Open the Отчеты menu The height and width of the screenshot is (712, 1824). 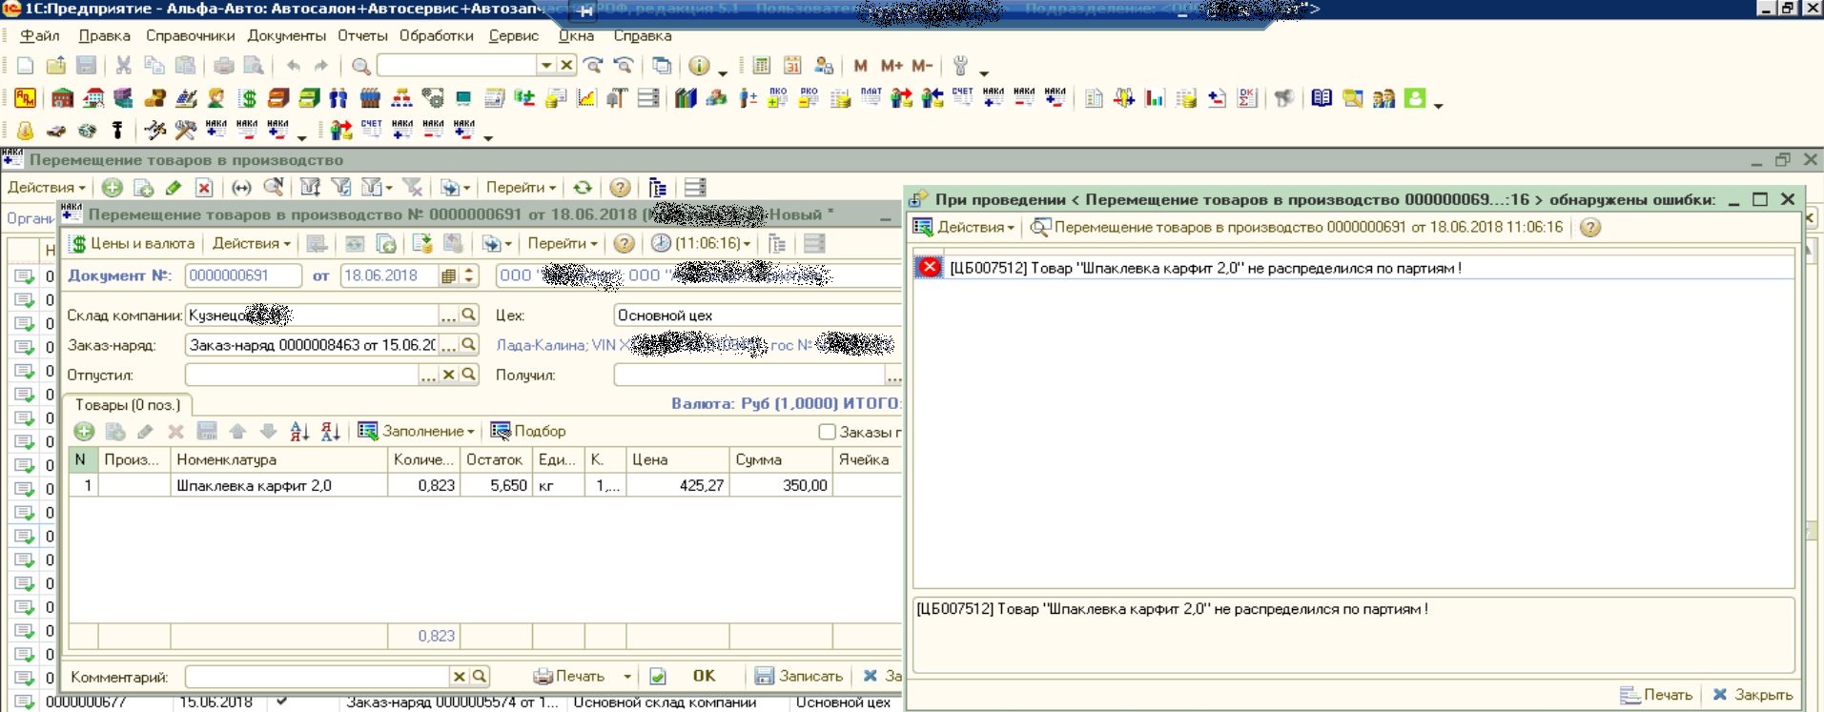(x=362, y=36)
